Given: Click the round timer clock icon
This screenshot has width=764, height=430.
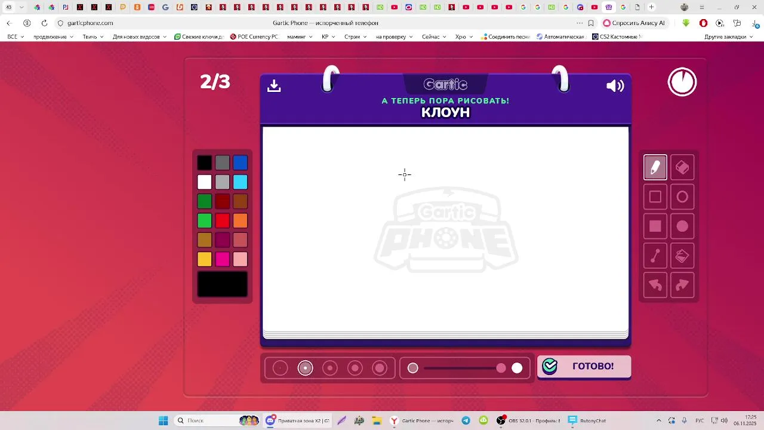Looking at the screenshot, I should [682, 82].
